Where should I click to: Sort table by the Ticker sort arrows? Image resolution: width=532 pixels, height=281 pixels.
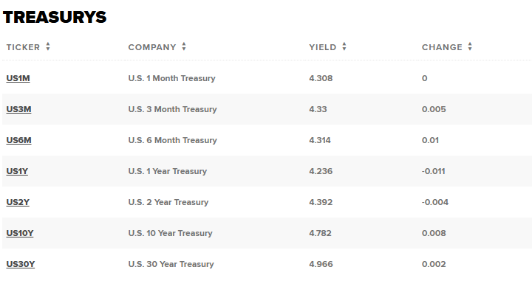pyautogui.click(x=48, y=46)
